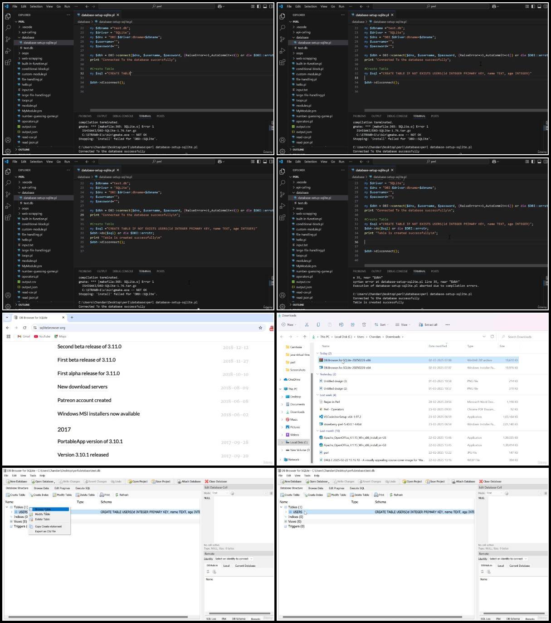The width and height of the screenshot is (551, 623).
Task: Expand USERS table in DB Browser without context menu
Action: pyautogui.click(x=286, y=512)
